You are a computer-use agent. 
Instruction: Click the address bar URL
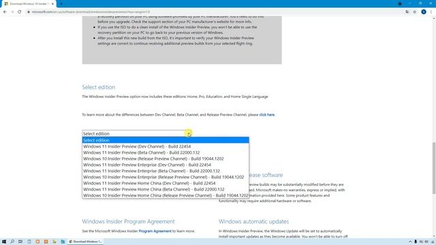(x=91, y=12)
